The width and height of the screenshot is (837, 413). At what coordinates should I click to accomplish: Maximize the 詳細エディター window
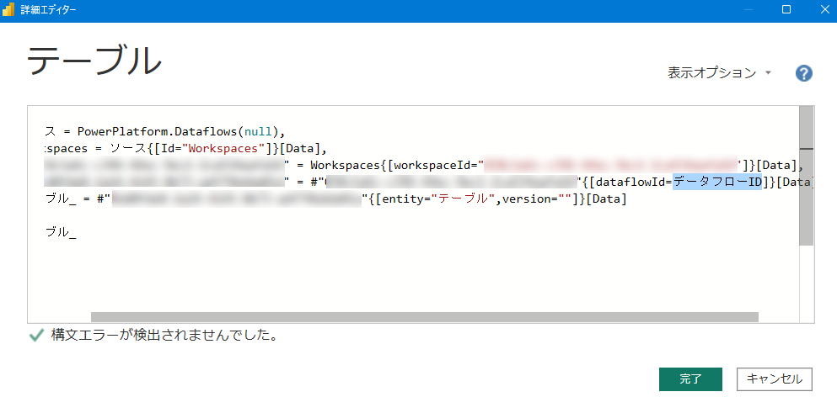[786, 9]
